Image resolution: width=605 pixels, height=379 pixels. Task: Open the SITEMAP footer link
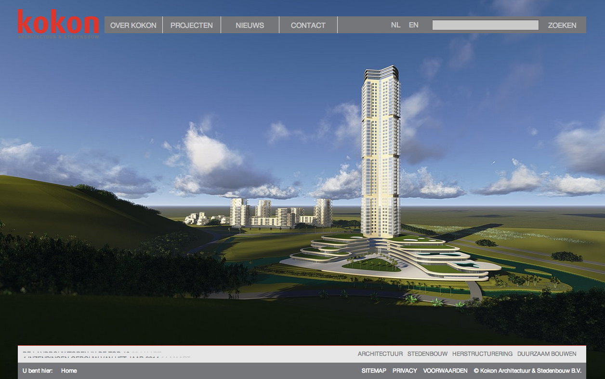coord(374,371)
